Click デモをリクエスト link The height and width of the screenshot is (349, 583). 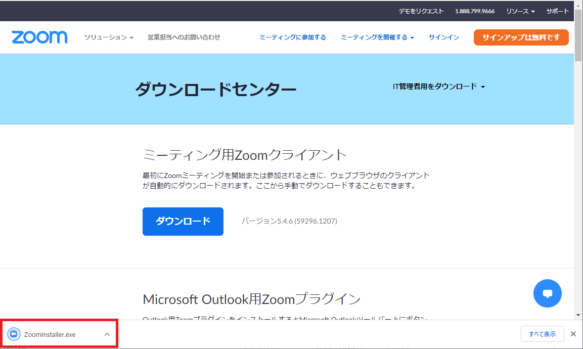pyautogui.click(x=421, y=11)
